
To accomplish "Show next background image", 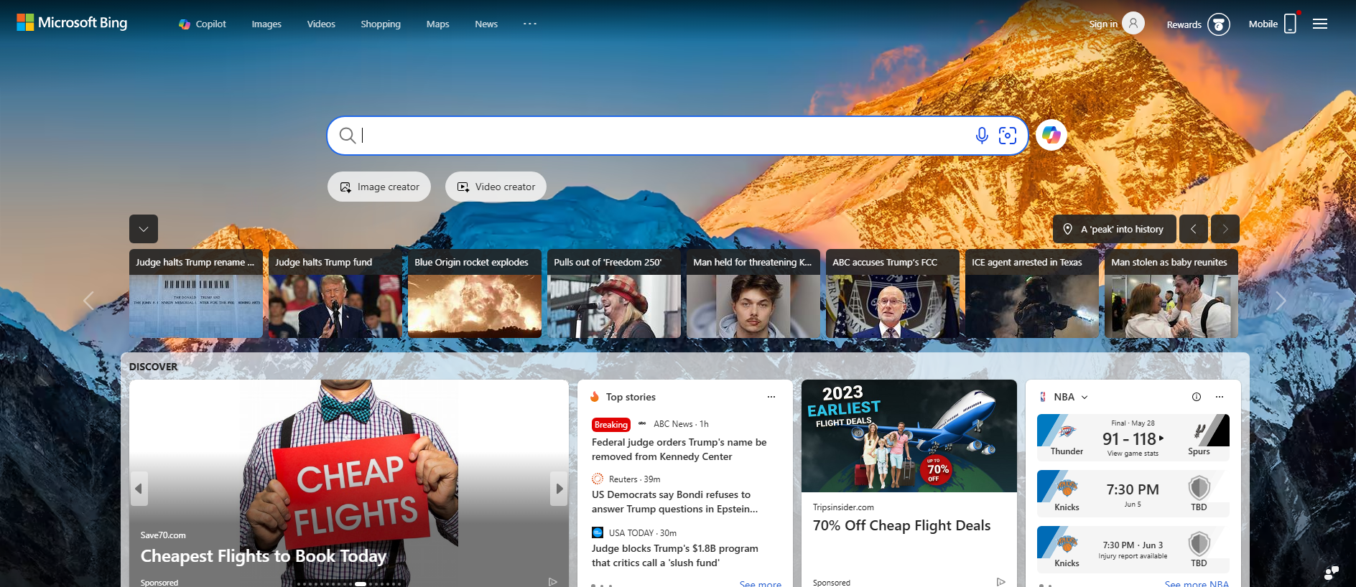I will (1225, 229).
